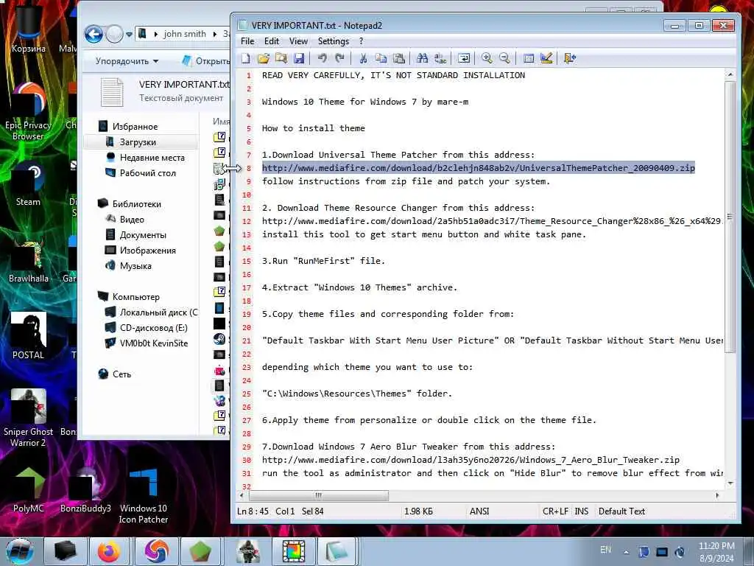Click the Zoom In magnifier
The image size is (754, 566).
tap(487, 58)
